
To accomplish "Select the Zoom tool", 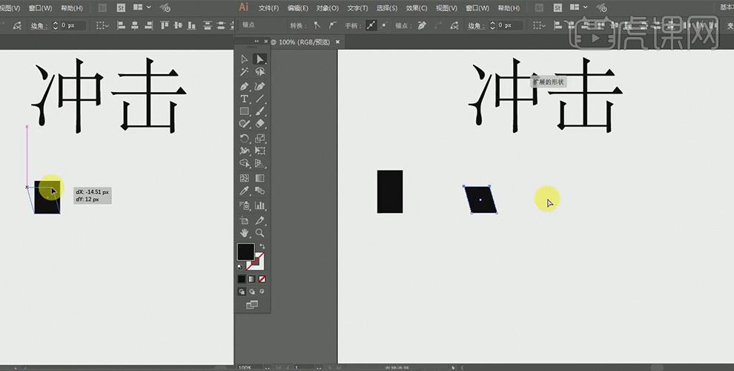I will (x=259, y=233).
